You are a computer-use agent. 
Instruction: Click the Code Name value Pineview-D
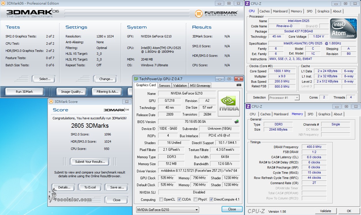285,26
